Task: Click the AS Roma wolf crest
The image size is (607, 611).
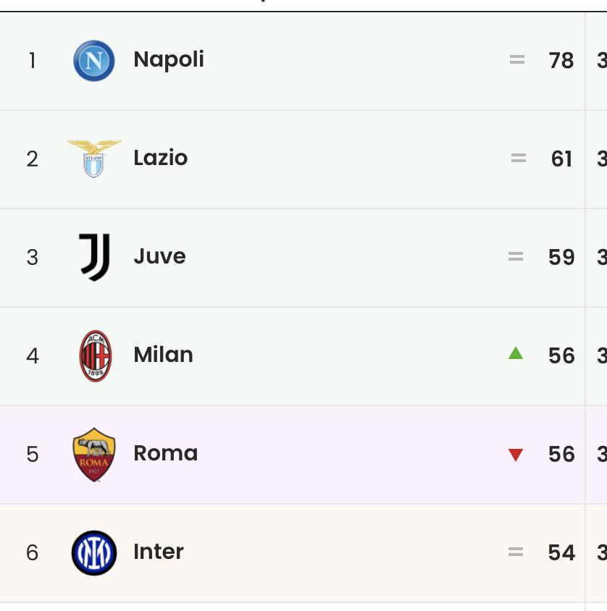Action: 94,455
